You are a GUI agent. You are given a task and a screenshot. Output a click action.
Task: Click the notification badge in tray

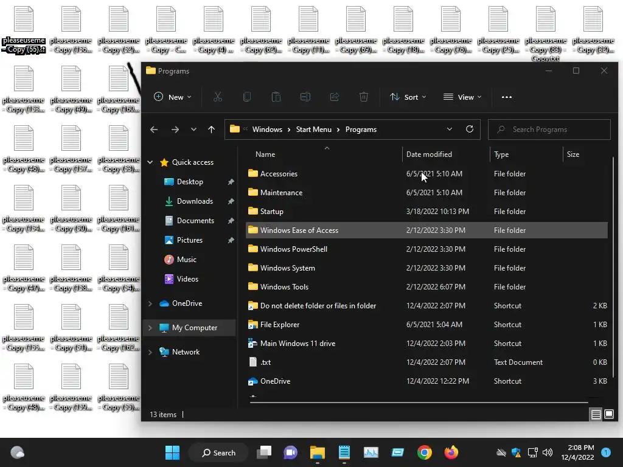click(x=605, y=452)
